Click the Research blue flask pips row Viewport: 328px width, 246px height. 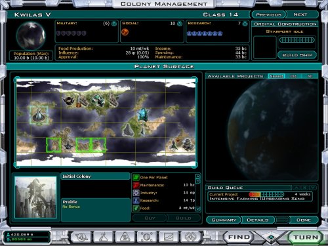(205, 33)
